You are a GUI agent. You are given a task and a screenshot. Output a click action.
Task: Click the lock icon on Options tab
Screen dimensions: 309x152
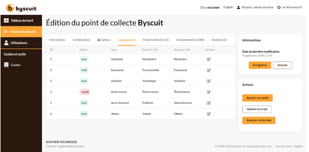coord(99,40)
